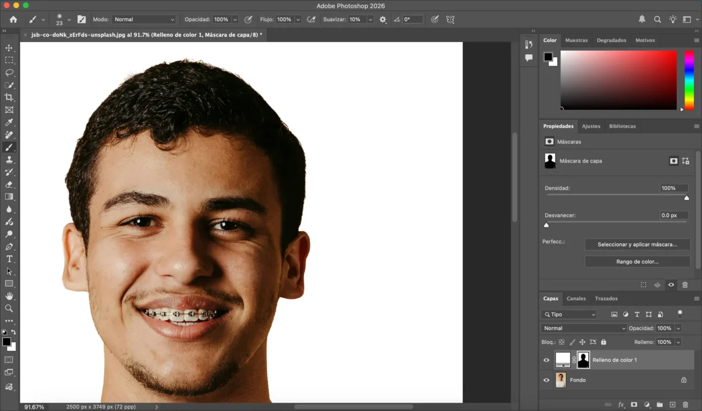Image resolution: width=702 pixels, height=411 pixels.
Task: Select the Eyedropper tool
Action: point(9,122)
